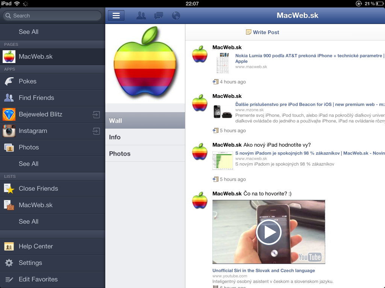Tap See All under Lists section
The height and width of the screenshot is (288, 385).
[x=53, y=222]
